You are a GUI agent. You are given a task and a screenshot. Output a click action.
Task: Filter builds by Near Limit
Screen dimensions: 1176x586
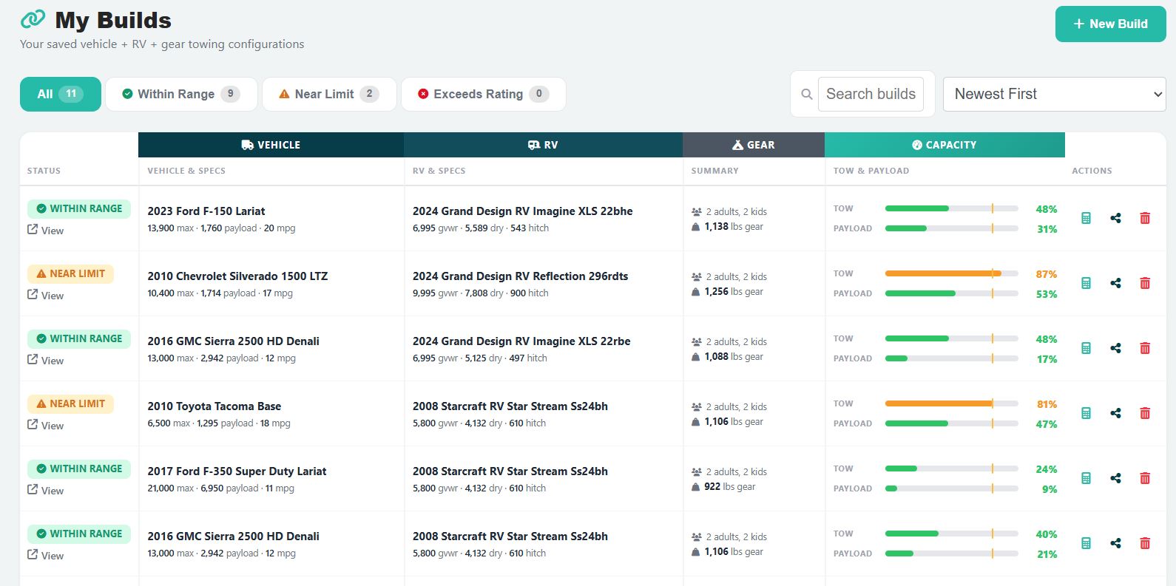pyautogui.click(x=329, y=94)
